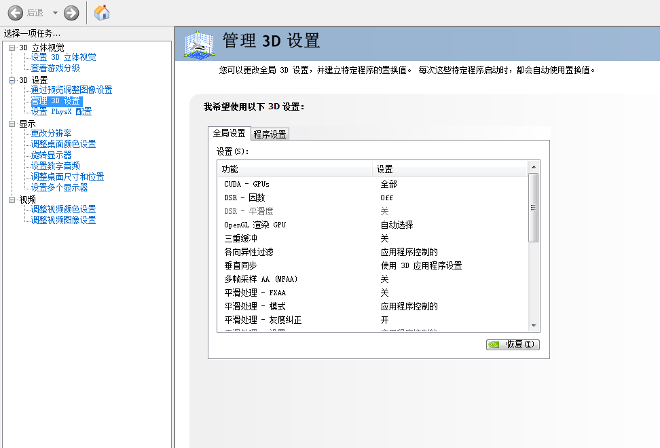Screen dimensions: 660x448
Task: Select the 各向异性过滤 row
Action: [373, 252]
